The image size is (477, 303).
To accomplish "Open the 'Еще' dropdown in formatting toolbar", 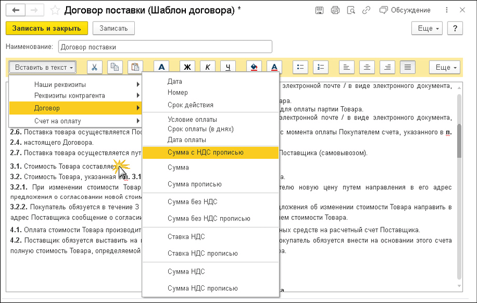I will pos(444,67).
